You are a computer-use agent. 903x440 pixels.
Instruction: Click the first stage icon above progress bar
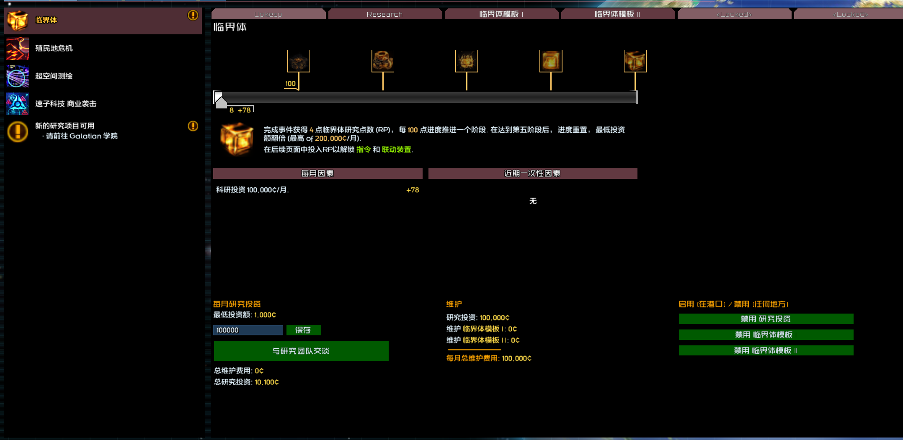[298, 61]
